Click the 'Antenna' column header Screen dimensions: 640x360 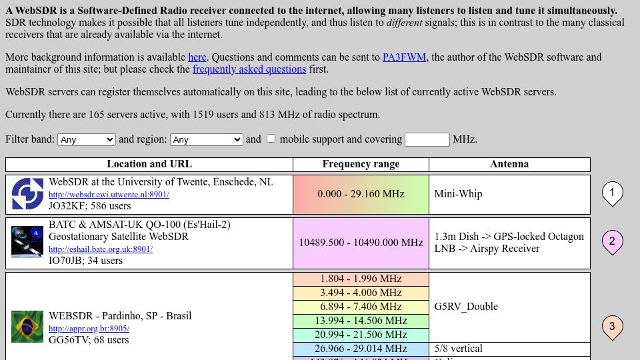pos(509,164)
